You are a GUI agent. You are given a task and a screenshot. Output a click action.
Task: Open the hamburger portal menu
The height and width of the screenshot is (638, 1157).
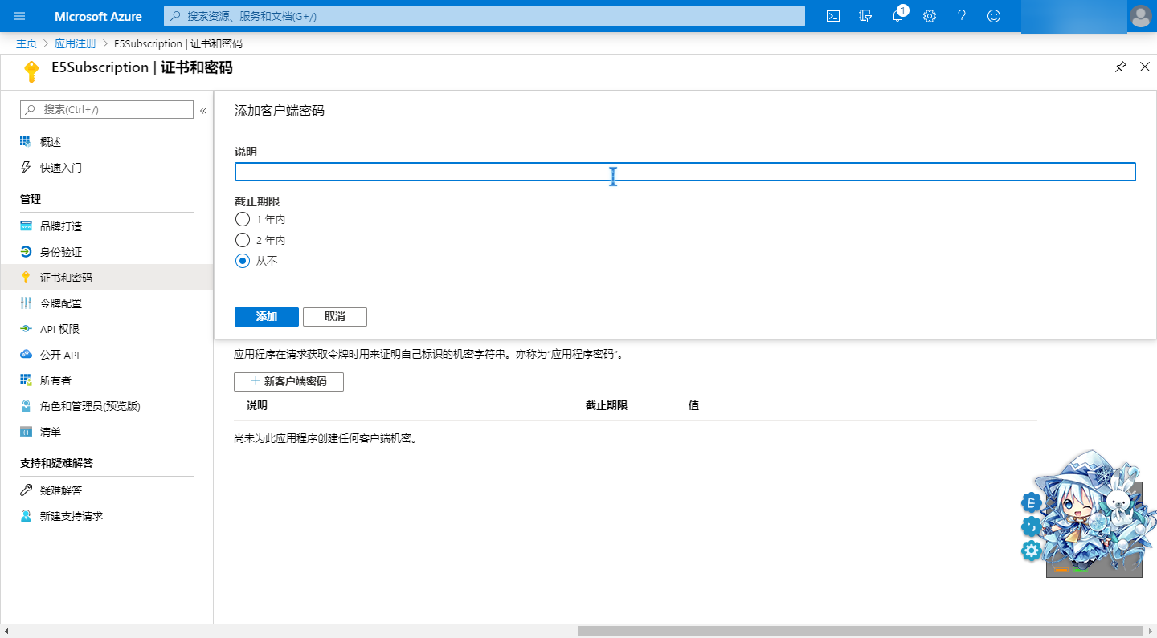pyautogui.click(x=20, y=16)
